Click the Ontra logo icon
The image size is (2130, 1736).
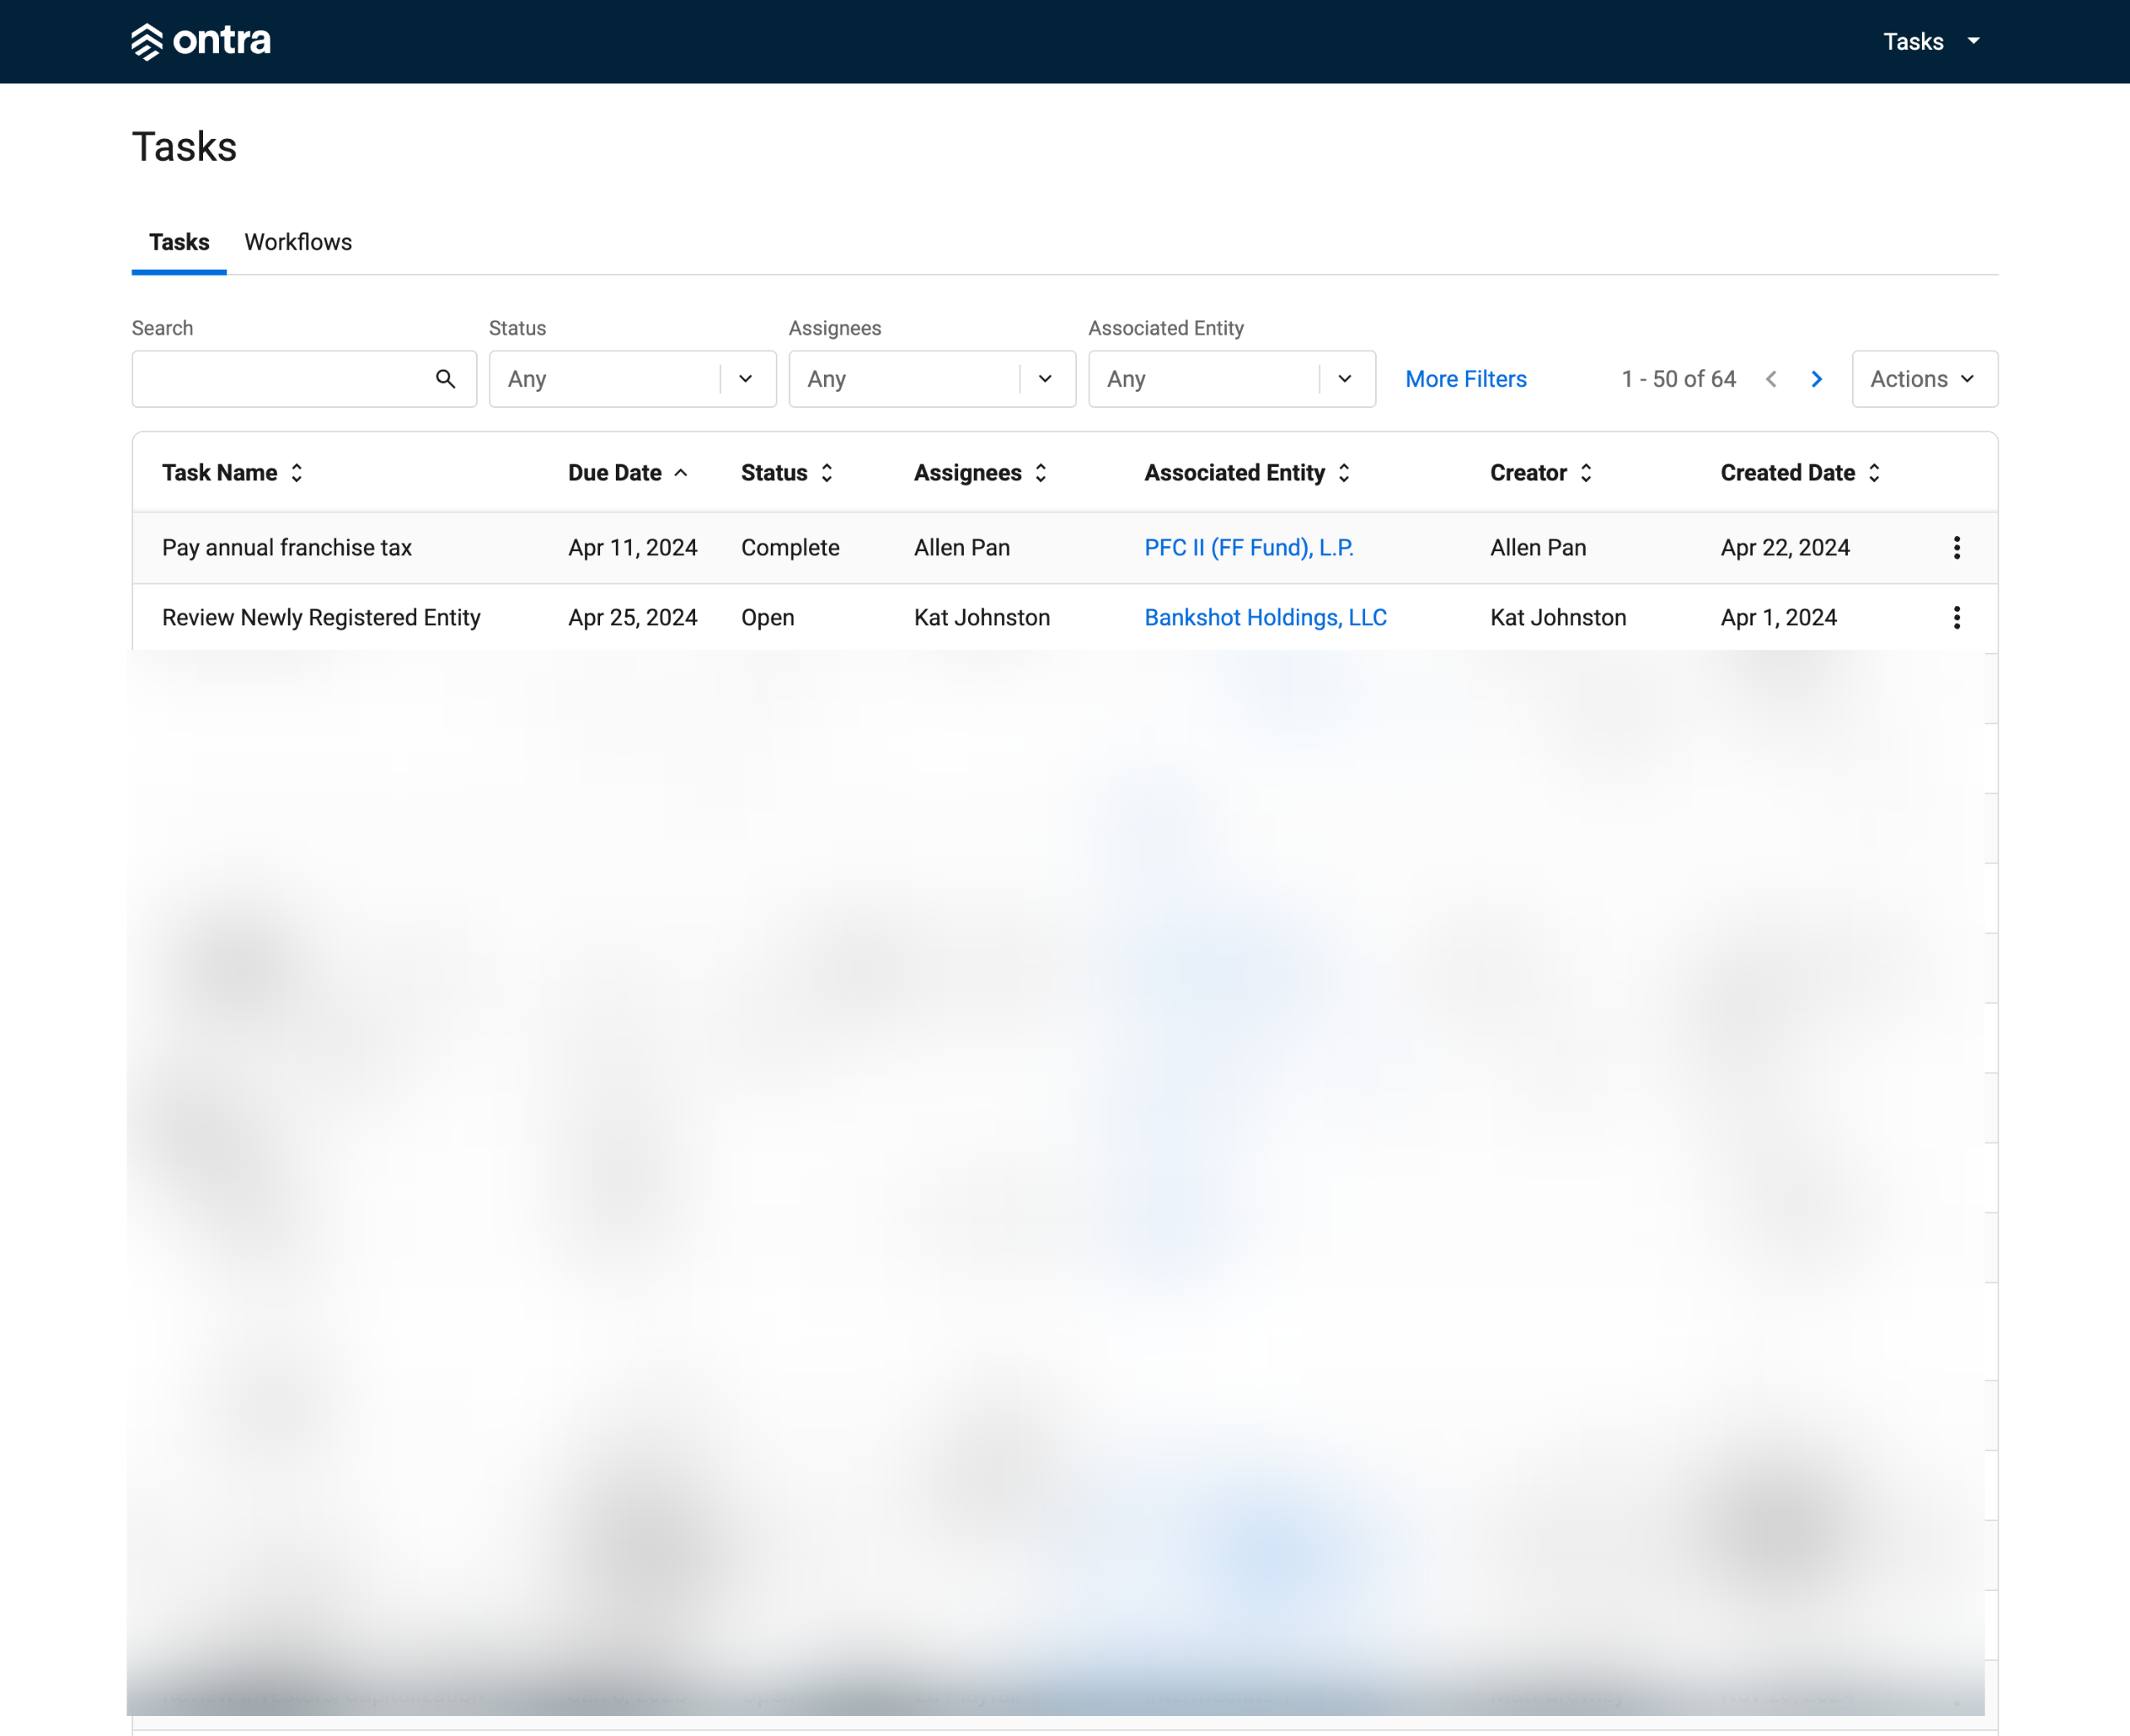point(147,41)
